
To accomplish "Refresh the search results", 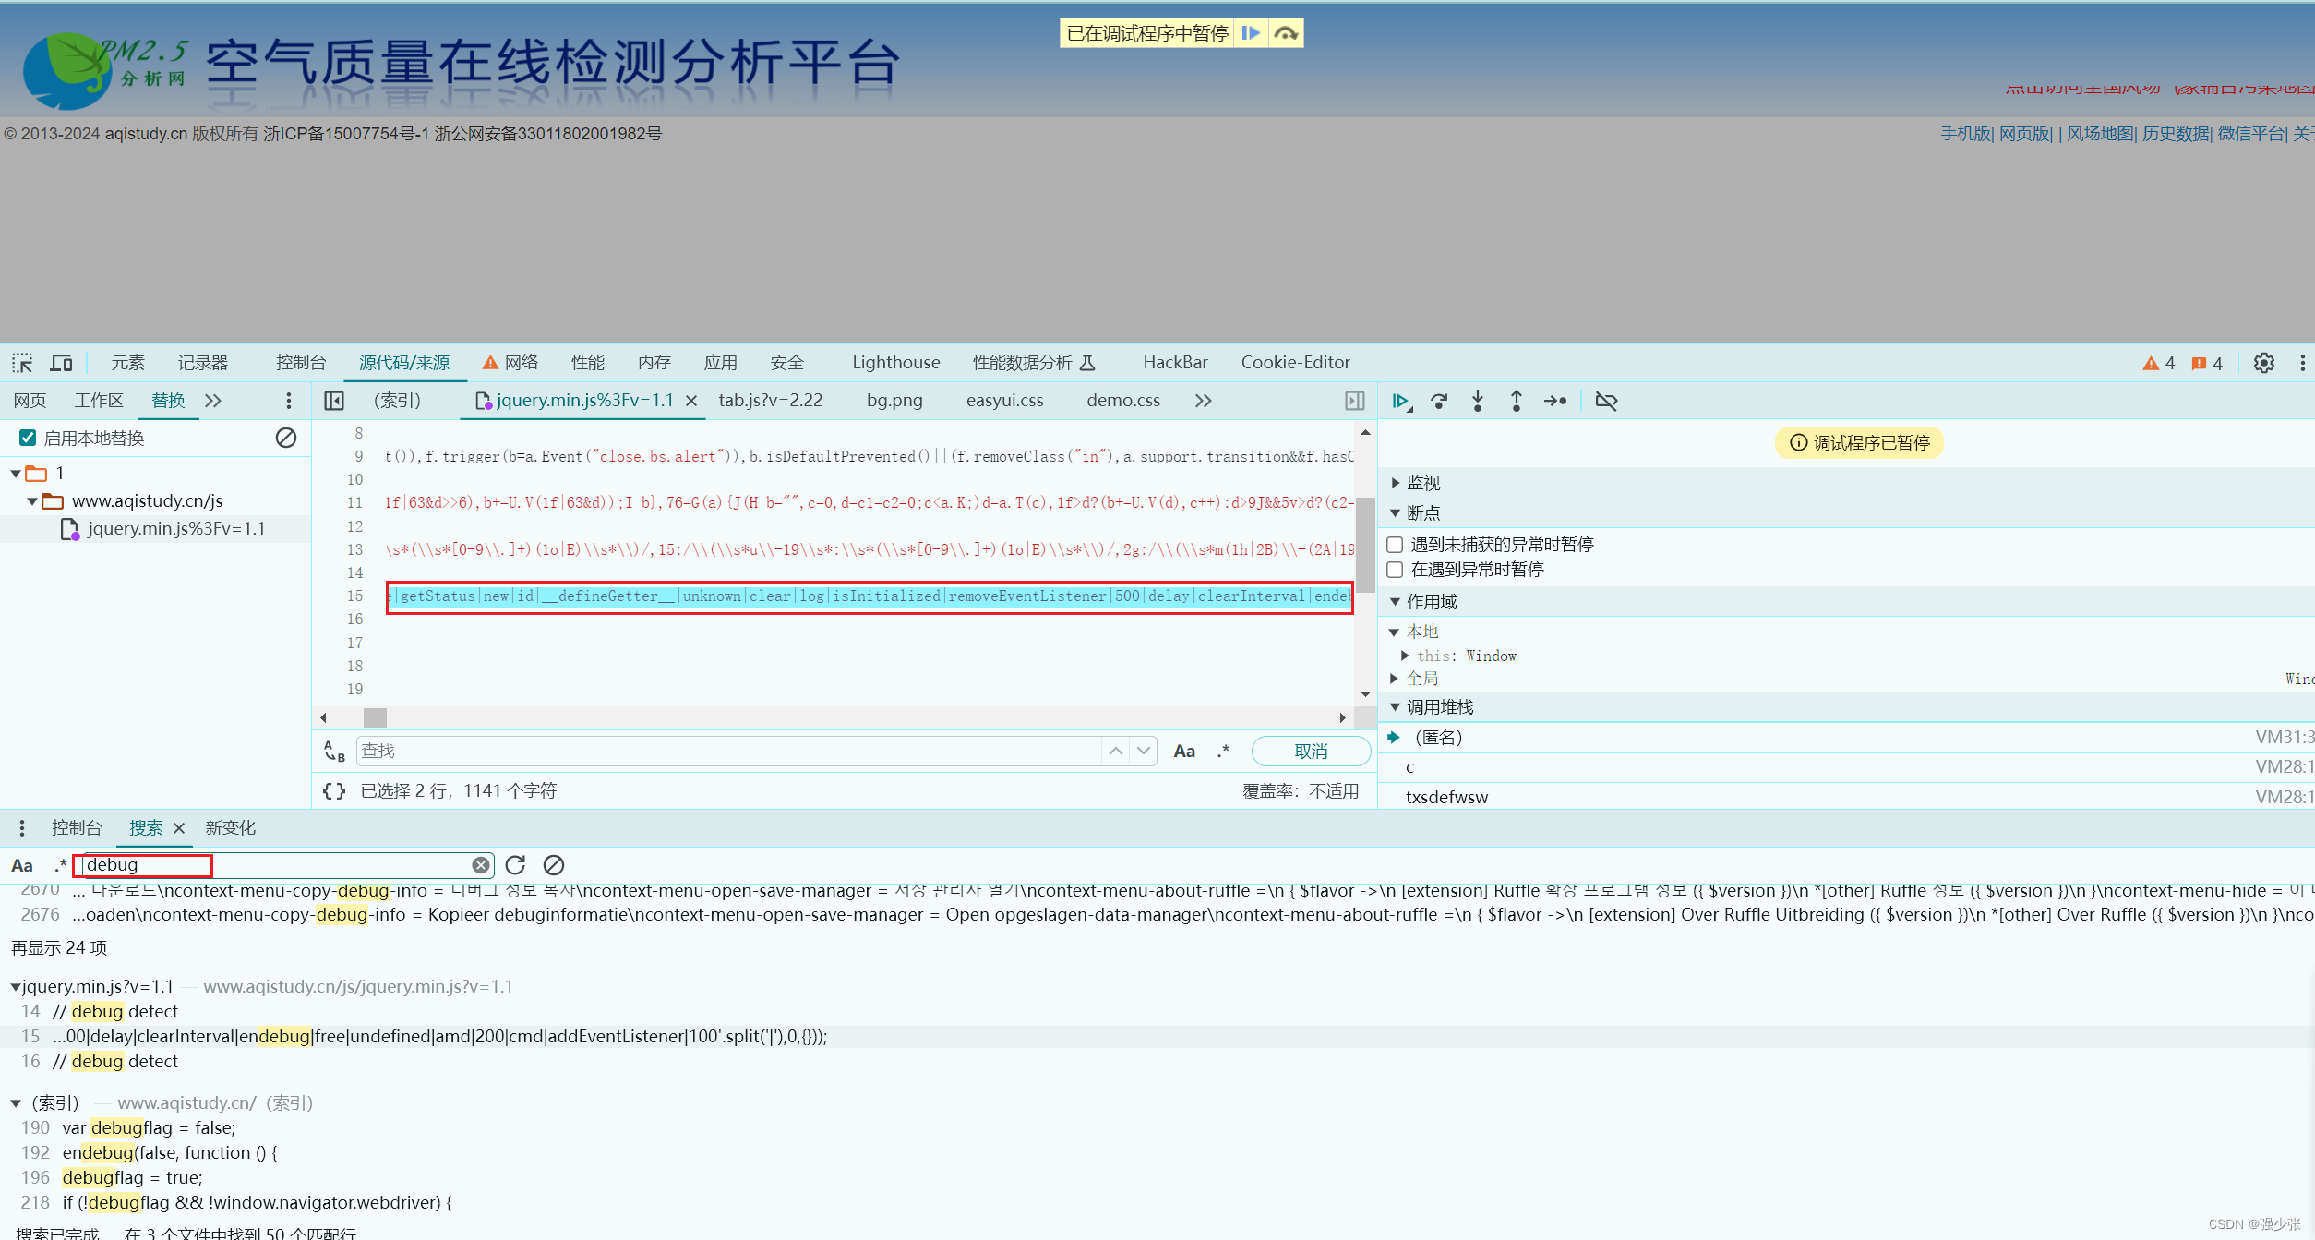I will [515, 865].
